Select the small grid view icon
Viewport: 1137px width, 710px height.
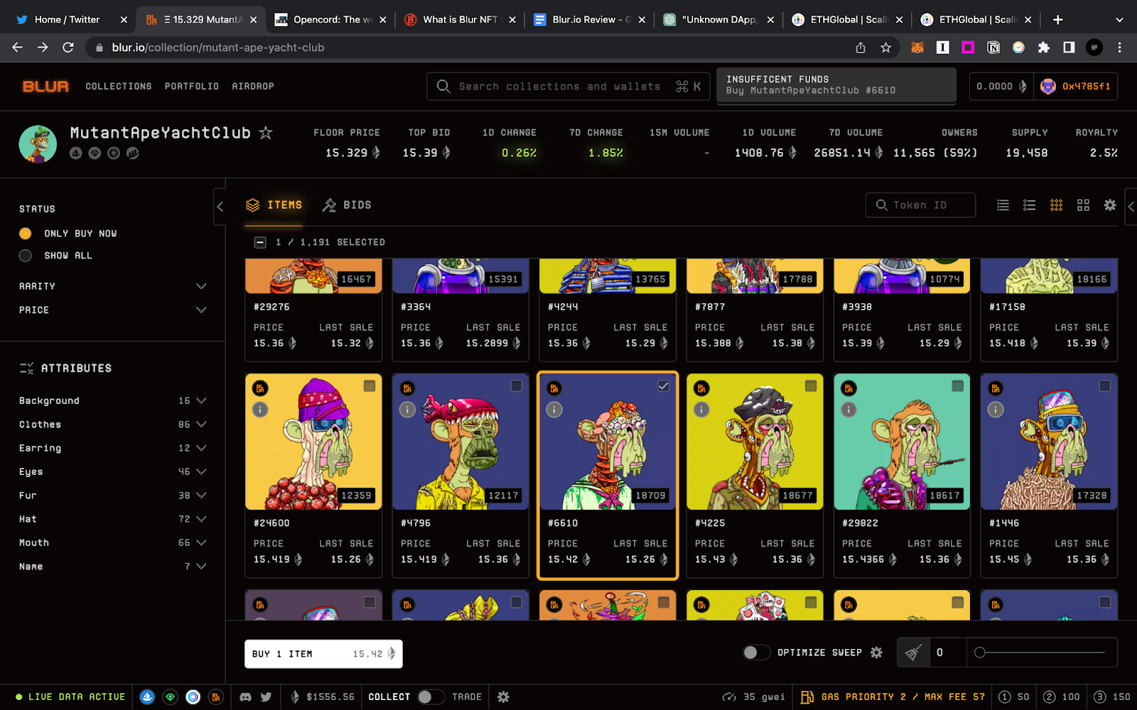tap(1057, 205)
